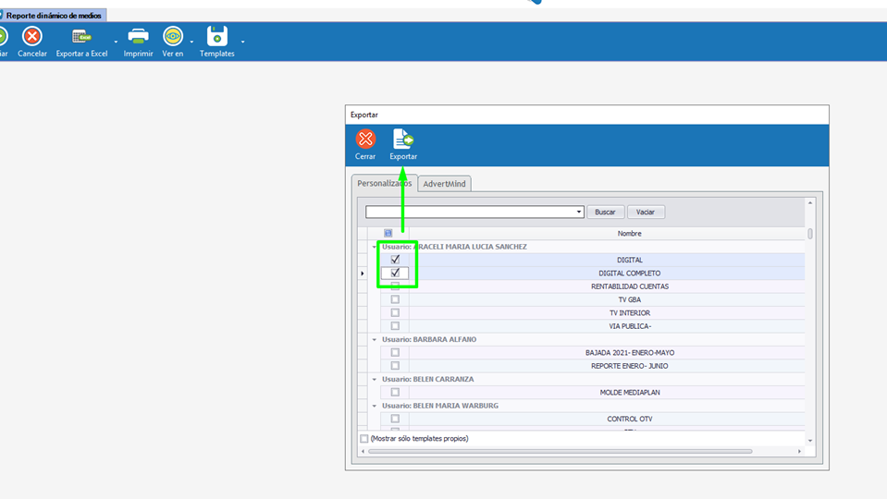The width and height of the screenshot is (887, 499).
Task: Click the Exportar icon in dialog
Action: pos(403,140)
